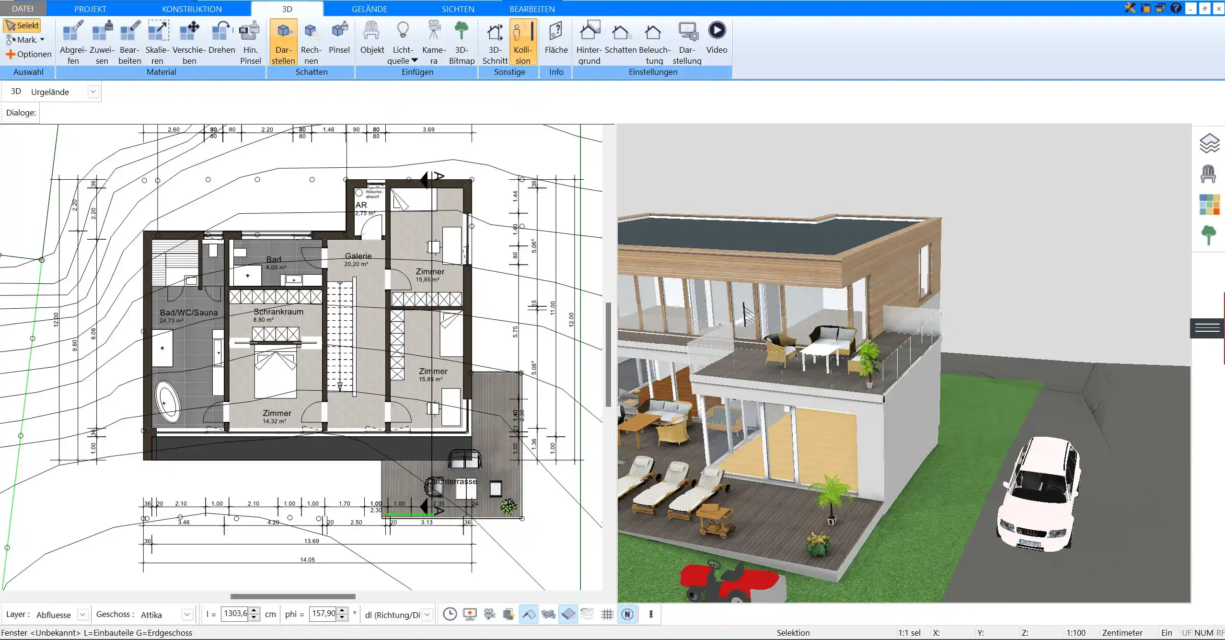This screenshot has width=1225, height=640.
Task: Open the Layer Abflüsse dropdown
Action: [82, 614]
